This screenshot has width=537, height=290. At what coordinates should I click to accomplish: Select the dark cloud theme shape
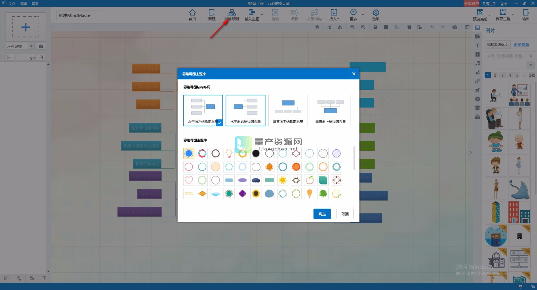click(x=256, y=180)
